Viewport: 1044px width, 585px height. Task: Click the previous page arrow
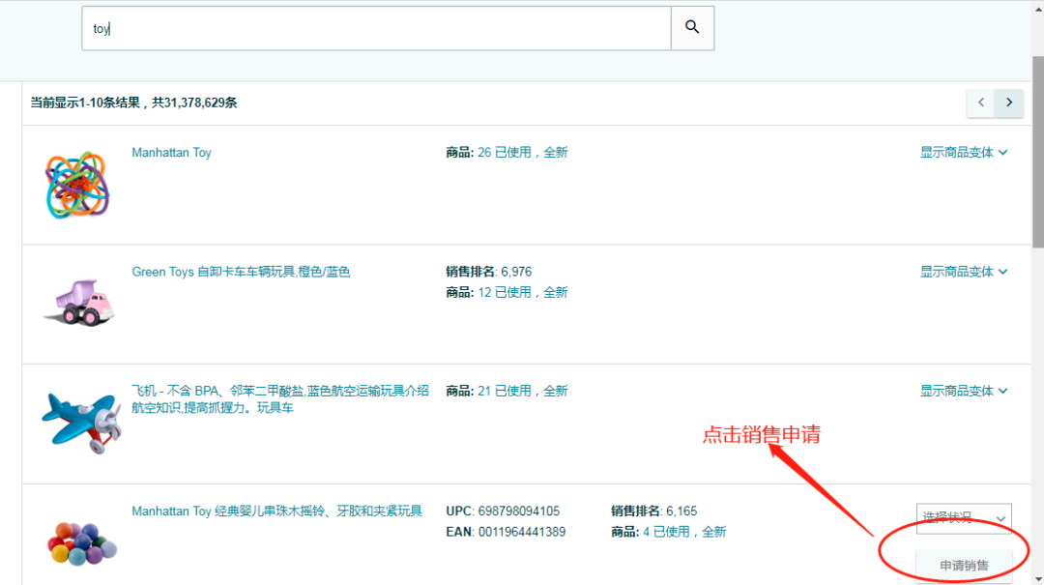point(980,102)
